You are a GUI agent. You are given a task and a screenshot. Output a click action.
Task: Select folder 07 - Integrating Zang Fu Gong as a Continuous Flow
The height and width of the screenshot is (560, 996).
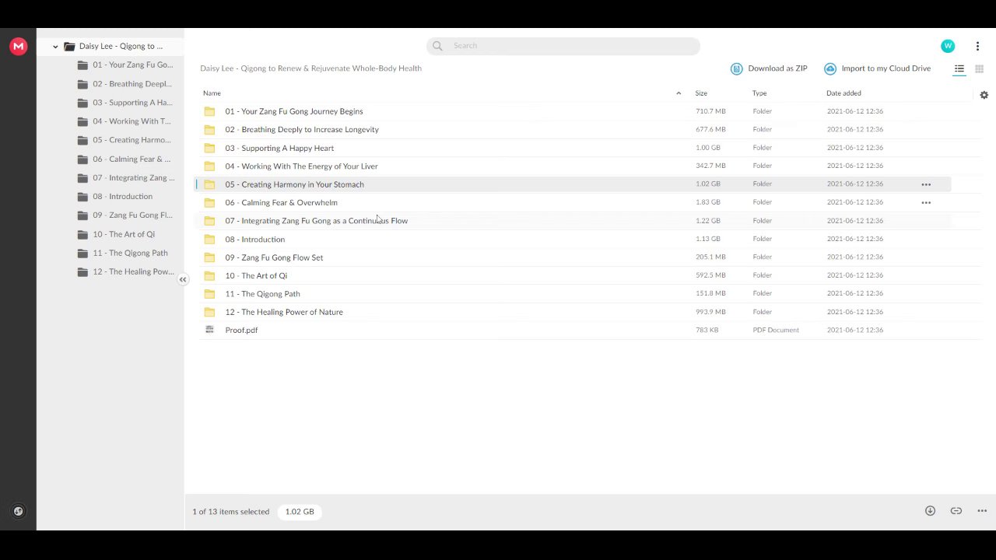click(x=573, y=221)
